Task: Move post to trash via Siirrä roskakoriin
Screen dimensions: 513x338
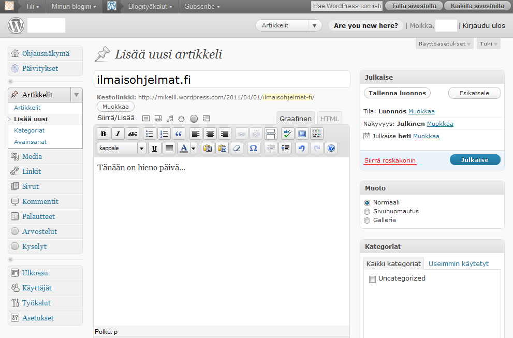Action: click(390, 160)
